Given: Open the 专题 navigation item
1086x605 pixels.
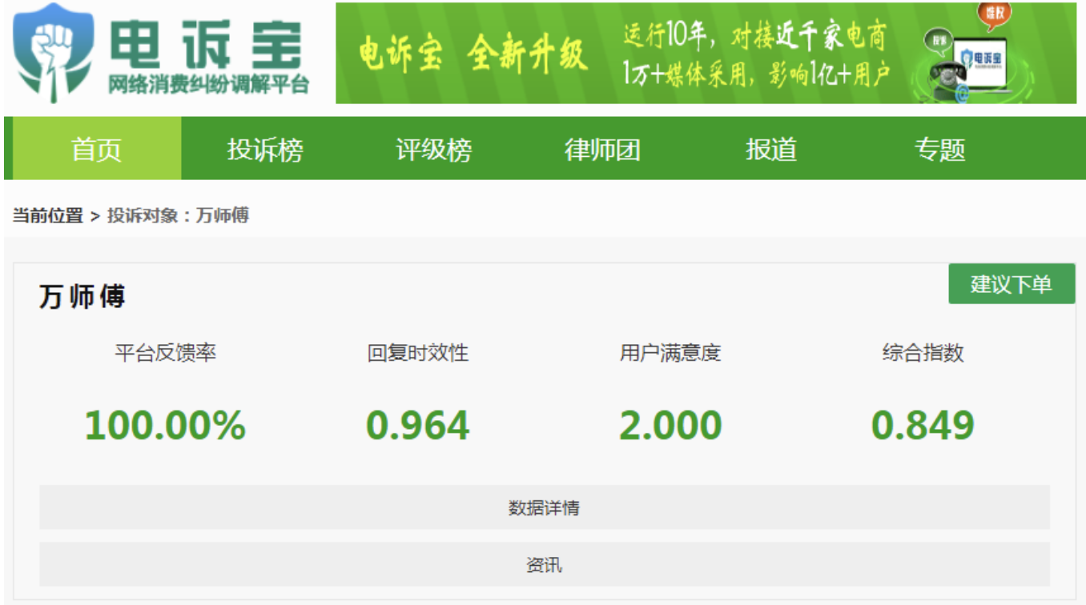Looking at the screenshot, I should click(940, 149).
